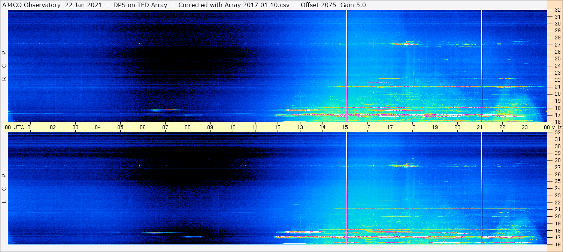Click the 24 MHz tick of RCP panel
This screenshot has width=563, height=252.
[557, 66]
